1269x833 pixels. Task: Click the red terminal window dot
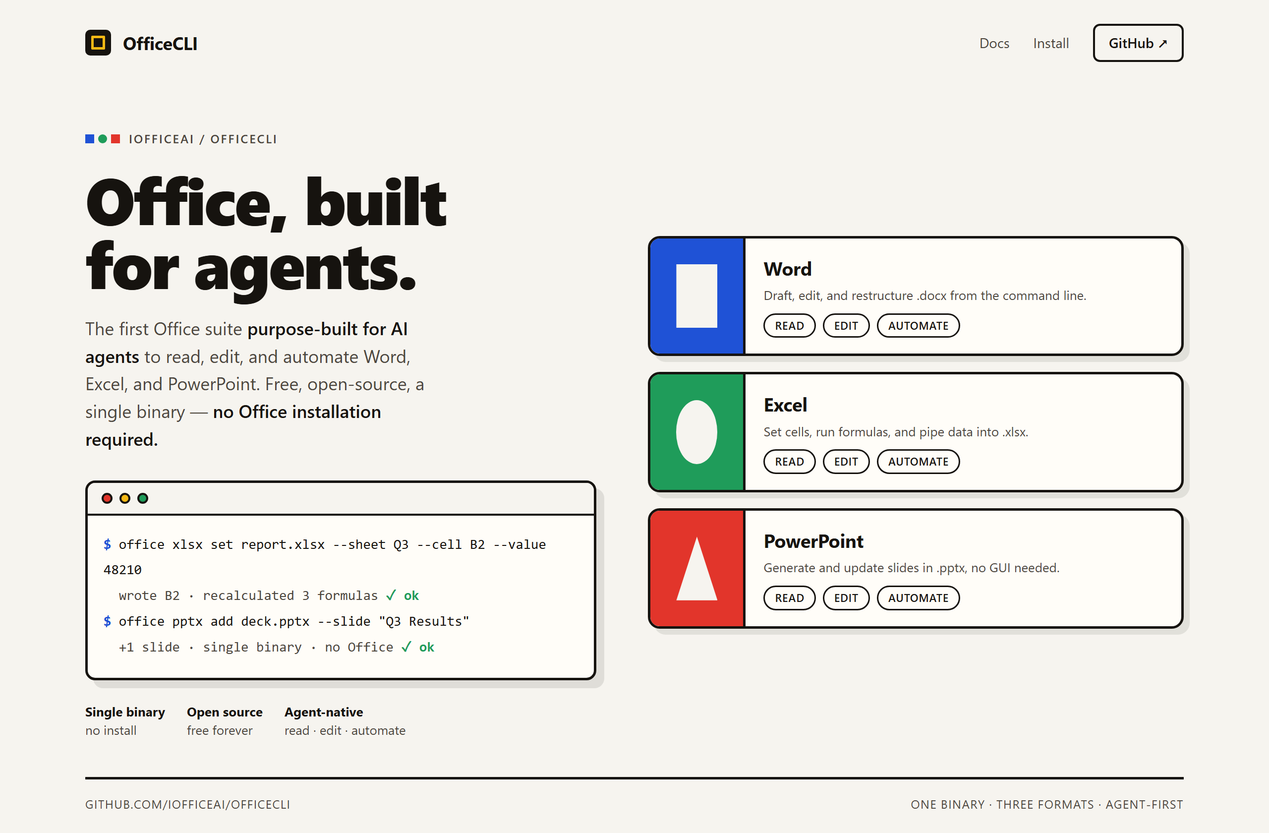click(x=107, y=498)
